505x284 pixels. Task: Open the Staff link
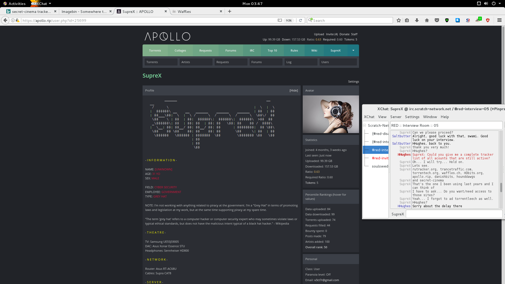click(354, 34)
